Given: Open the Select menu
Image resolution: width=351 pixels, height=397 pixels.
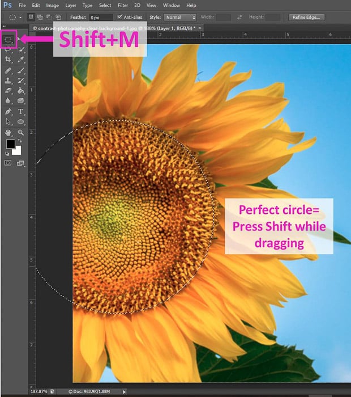Looking at the screenshot, I should [x=105, y=5].
